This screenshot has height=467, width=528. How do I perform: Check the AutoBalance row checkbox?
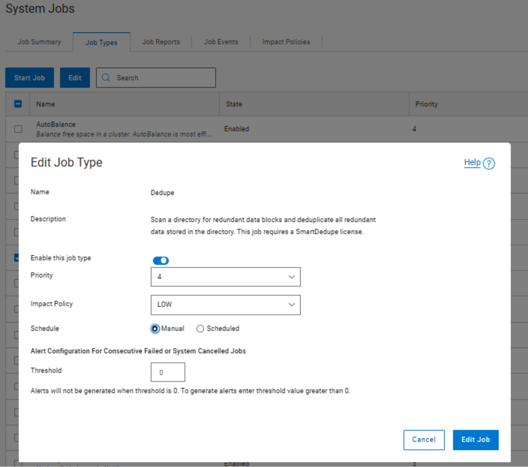18,129
